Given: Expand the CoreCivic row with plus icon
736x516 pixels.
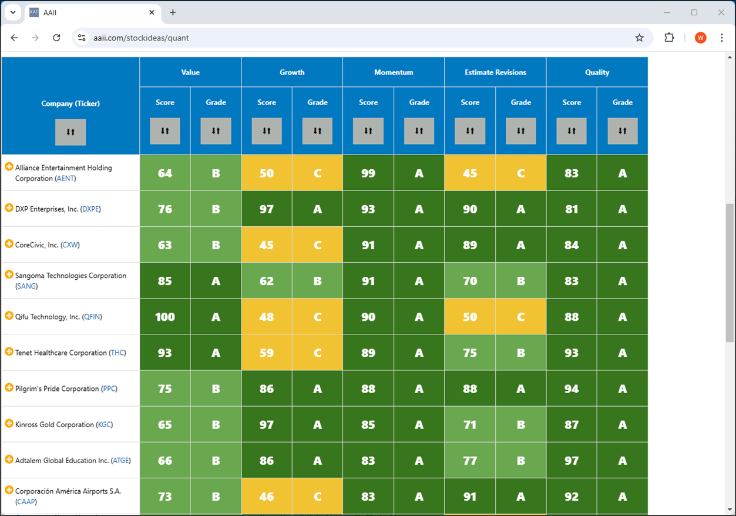Looking at the screenshot, I should point(9,244).
